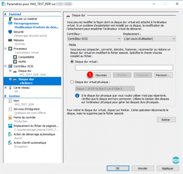This screenshot has height=174, width=183.
Task: Collapse the Processeur tree node
Action: coord(5,49)
